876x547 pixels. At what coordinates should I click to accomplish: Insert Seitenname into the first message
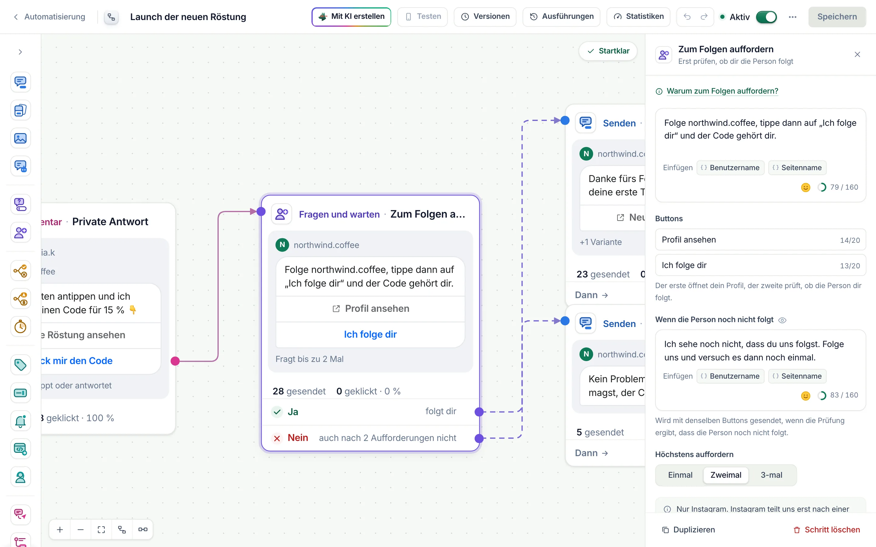797,168
